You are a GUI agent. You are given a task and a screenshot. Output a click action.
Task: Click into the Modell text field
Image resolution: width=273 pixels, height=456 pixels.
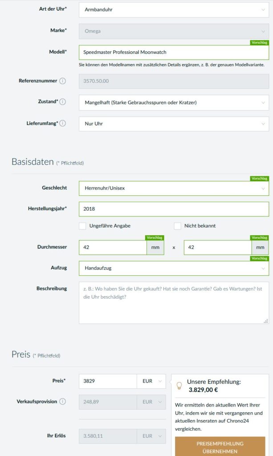tap(174, 53)
